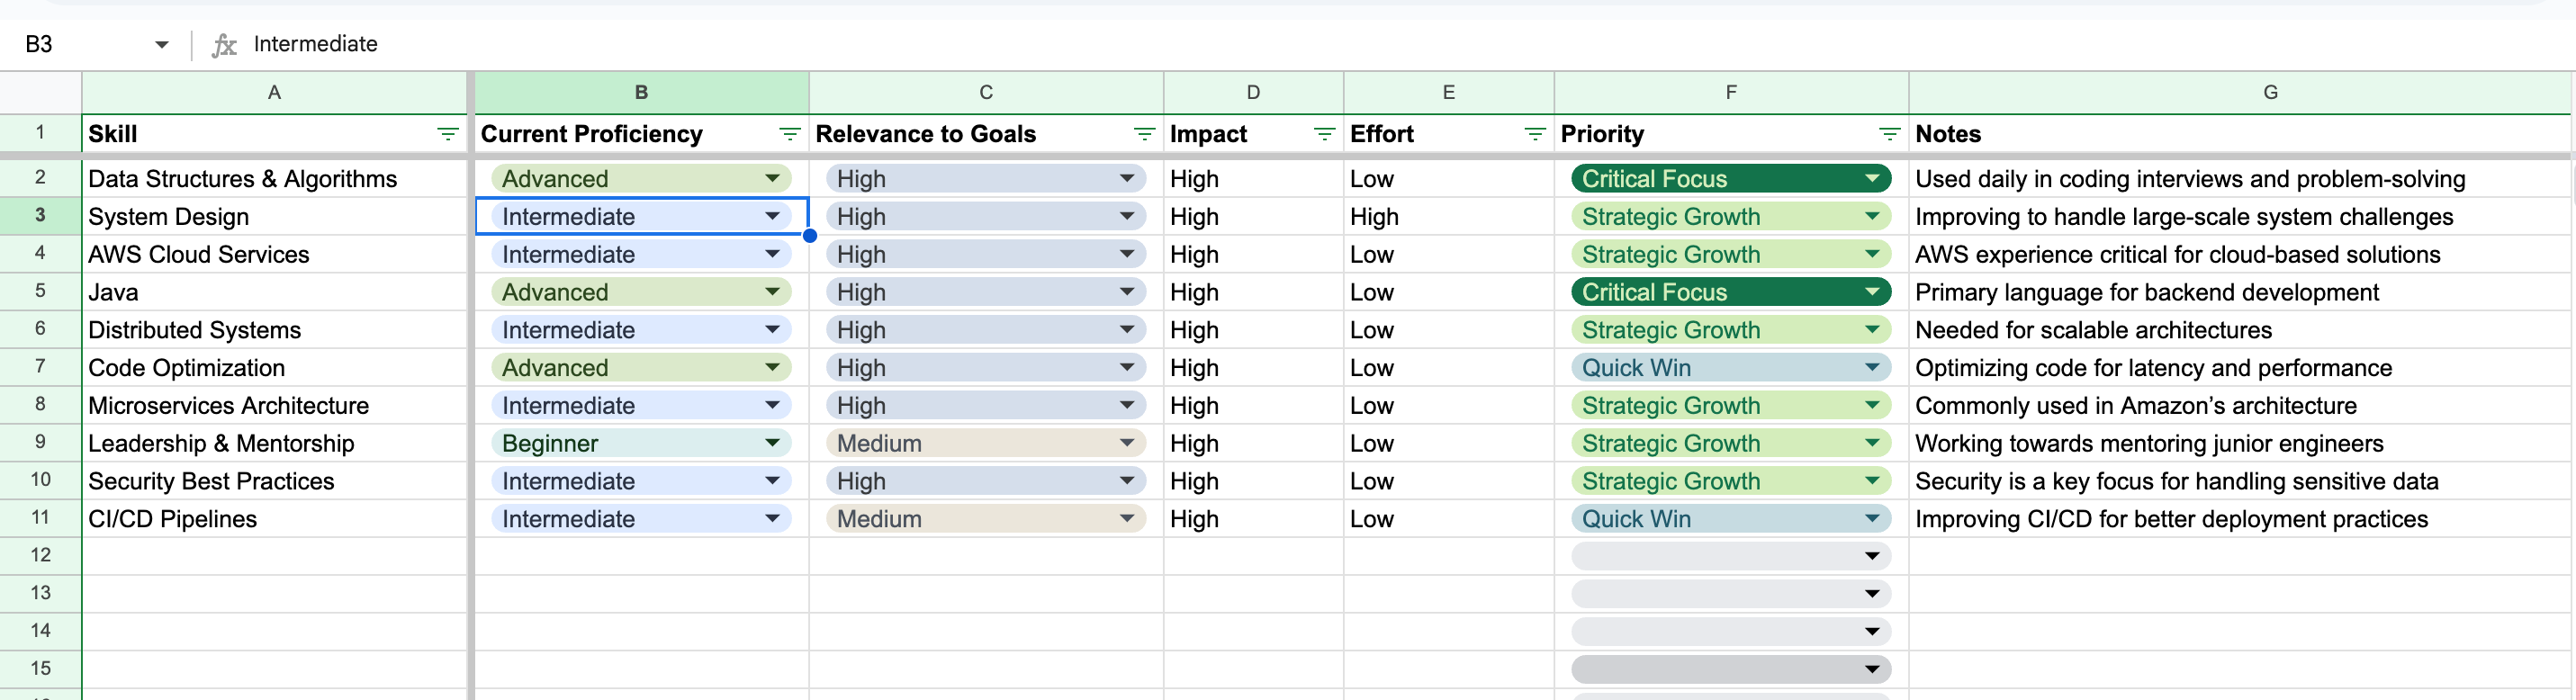This screenshot has height=700, width=2576.
Task: Open the Effort column filter icon
Action: tap(1534, 134)
